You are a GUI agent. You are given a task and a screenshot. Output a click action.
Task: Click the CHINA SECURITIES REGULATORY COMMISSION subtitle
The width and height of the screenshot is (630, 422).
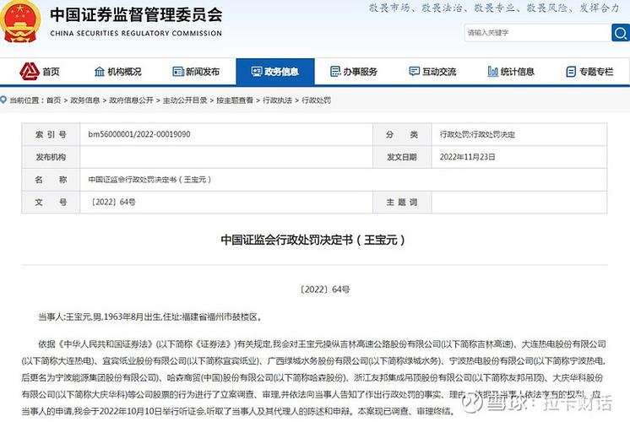pos(136,33)
